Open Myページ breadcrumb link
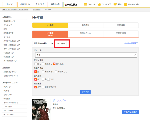 click(37, 9)
